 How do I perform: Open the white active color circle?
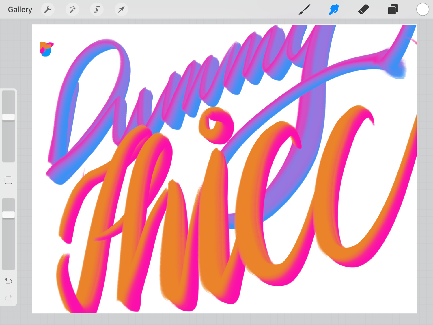[x=422, y=10]
